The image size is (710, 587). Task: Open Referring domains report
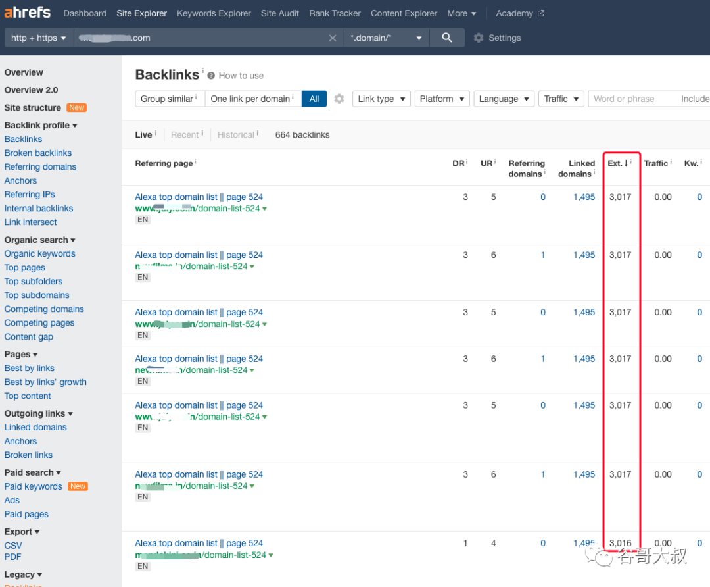point(40,166)
